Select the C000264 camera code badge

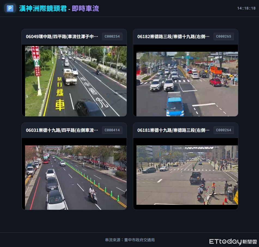224,130
